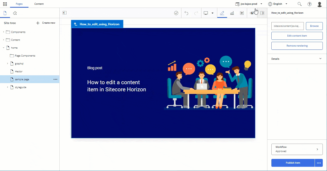Click the up arrow on rendering chip
This screenshot has height=171, width=327.
(75, 24)
